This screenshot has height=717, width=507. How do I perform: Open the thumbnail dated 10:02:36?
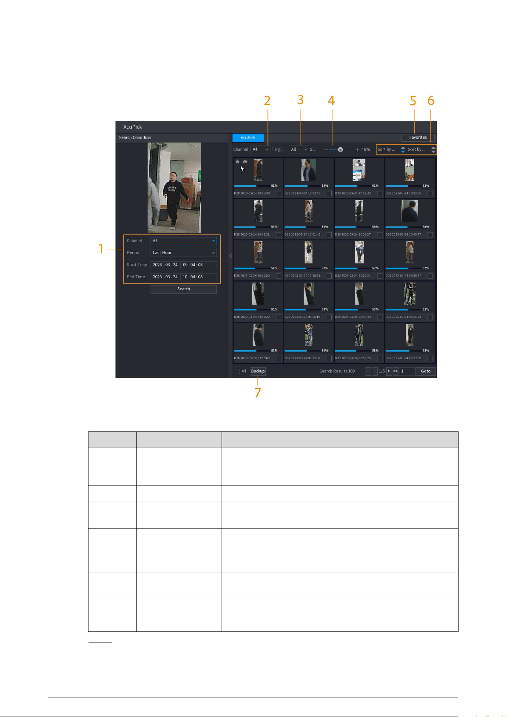pos(410,170)
